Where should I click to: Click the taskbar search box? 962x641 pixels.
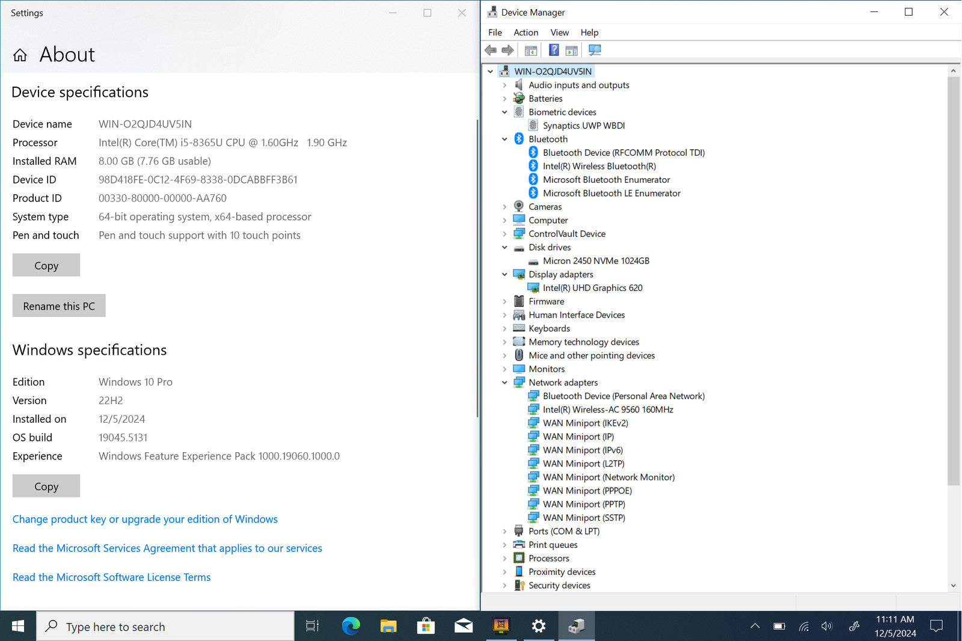click(x=165, y=627)
